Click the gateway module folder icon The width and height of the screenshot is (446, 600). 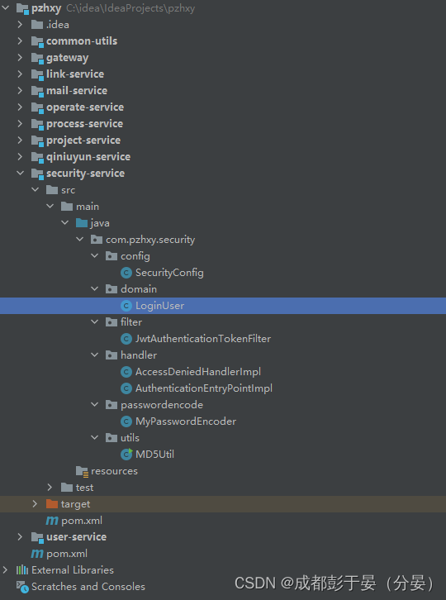(37, 58)
